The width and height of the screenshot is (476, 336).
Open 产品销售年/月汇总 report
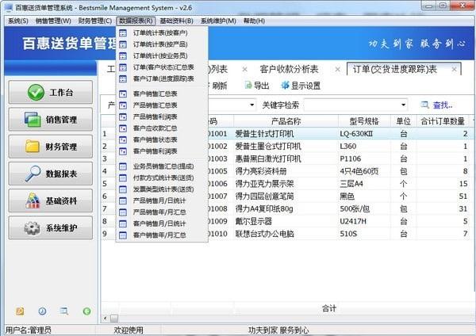tap(159, 212)
